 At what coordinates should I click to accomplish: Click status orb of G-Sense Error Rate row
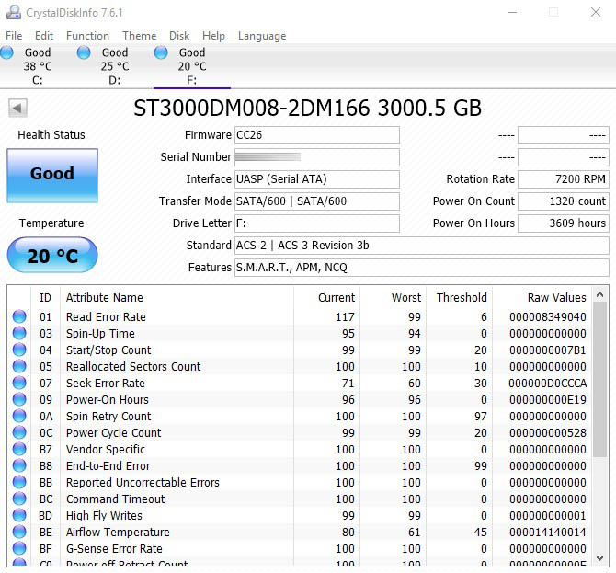tap(19, 548)
